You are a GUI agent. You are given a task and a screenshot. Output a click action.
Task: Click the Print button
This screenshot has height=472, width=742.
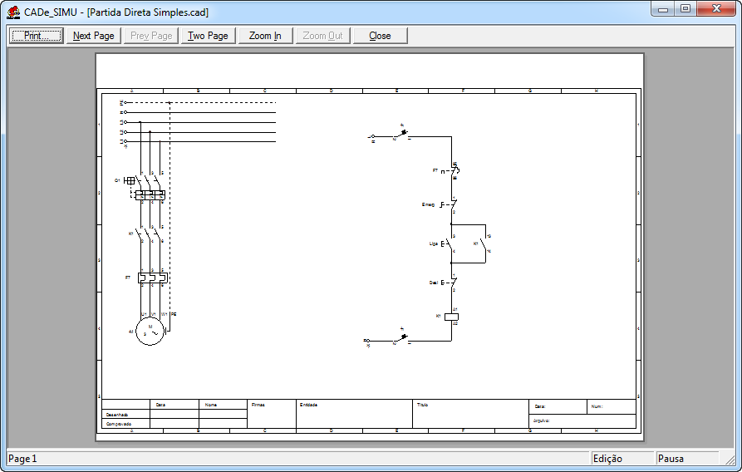(x=36, y=36)
